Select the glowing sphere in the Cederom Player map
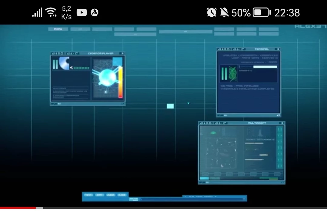 [x=107, y=77]
